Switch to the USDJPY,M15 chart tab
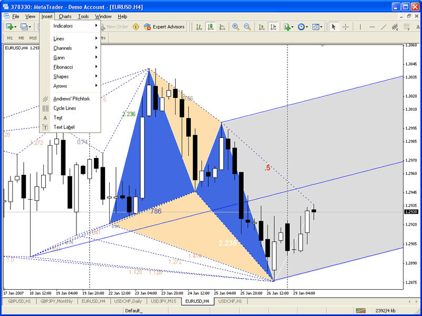The image size is (422, 316). [164, 301]
